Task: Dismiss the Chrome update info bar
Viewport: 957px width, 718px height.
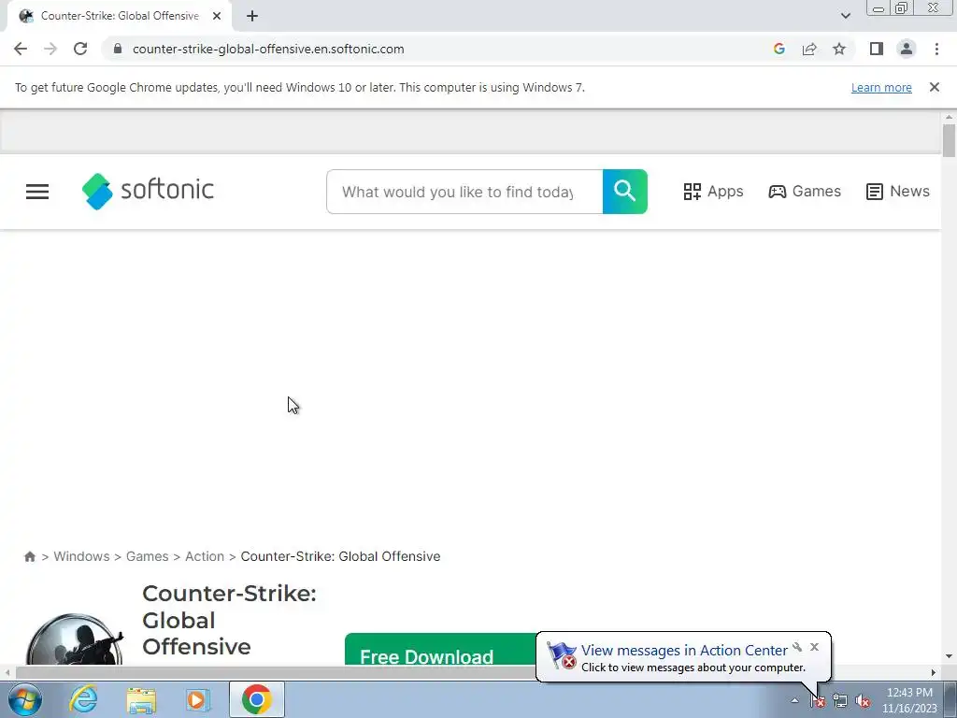Action: pyautogui.click(x=935, y=87)
